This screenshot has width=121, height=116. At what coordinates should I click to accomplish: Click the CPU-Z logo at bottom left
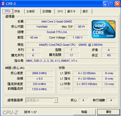pyautogui.click(x=10, y=112)
